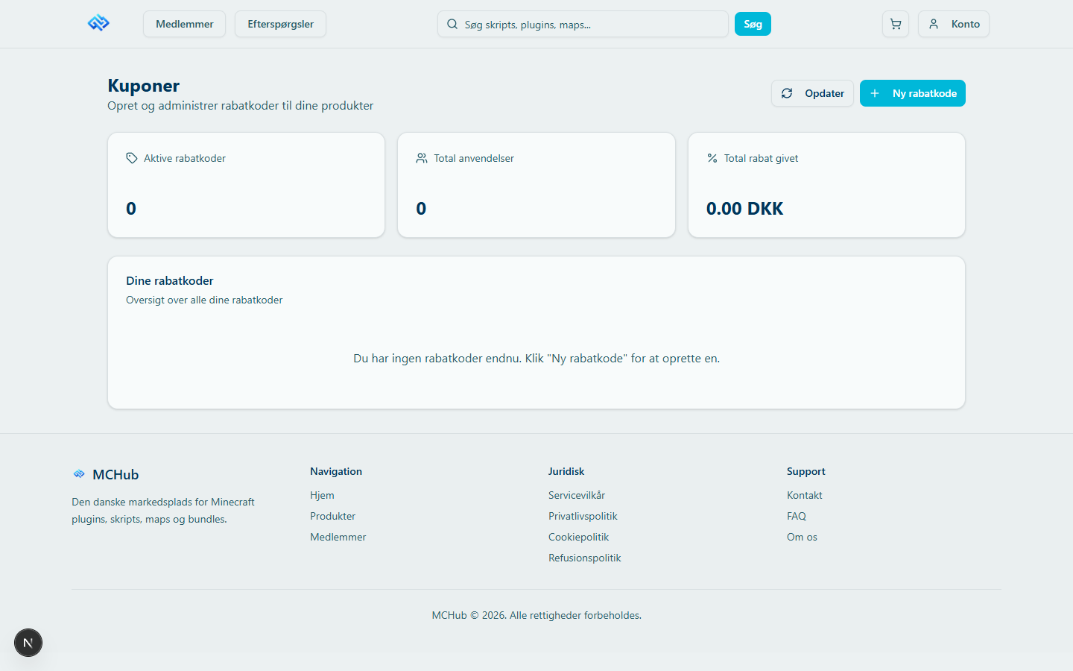This screenshot has width=1073, height=671.
Task: Click the 'Oversigt over alle dine rabatkoder' subtitle
Action: click(x=204, y=300)
